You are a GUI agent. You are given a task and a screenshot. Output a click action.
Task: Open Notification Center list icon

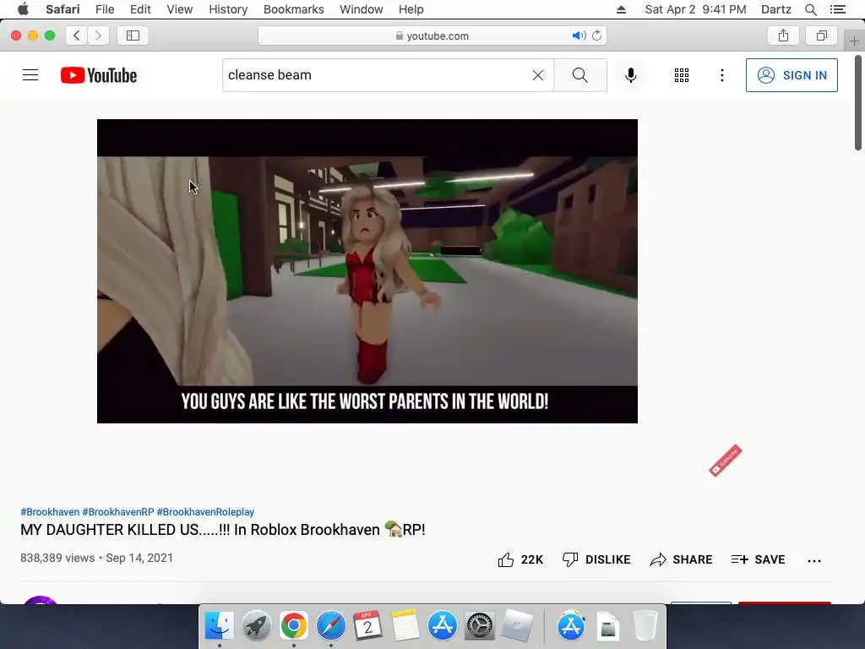click(837, 9)
